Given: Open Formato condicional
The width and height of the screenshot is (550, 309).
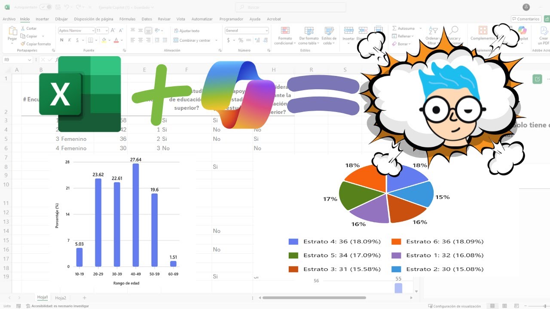Looking at the screenshot, I should coord(285,36).
